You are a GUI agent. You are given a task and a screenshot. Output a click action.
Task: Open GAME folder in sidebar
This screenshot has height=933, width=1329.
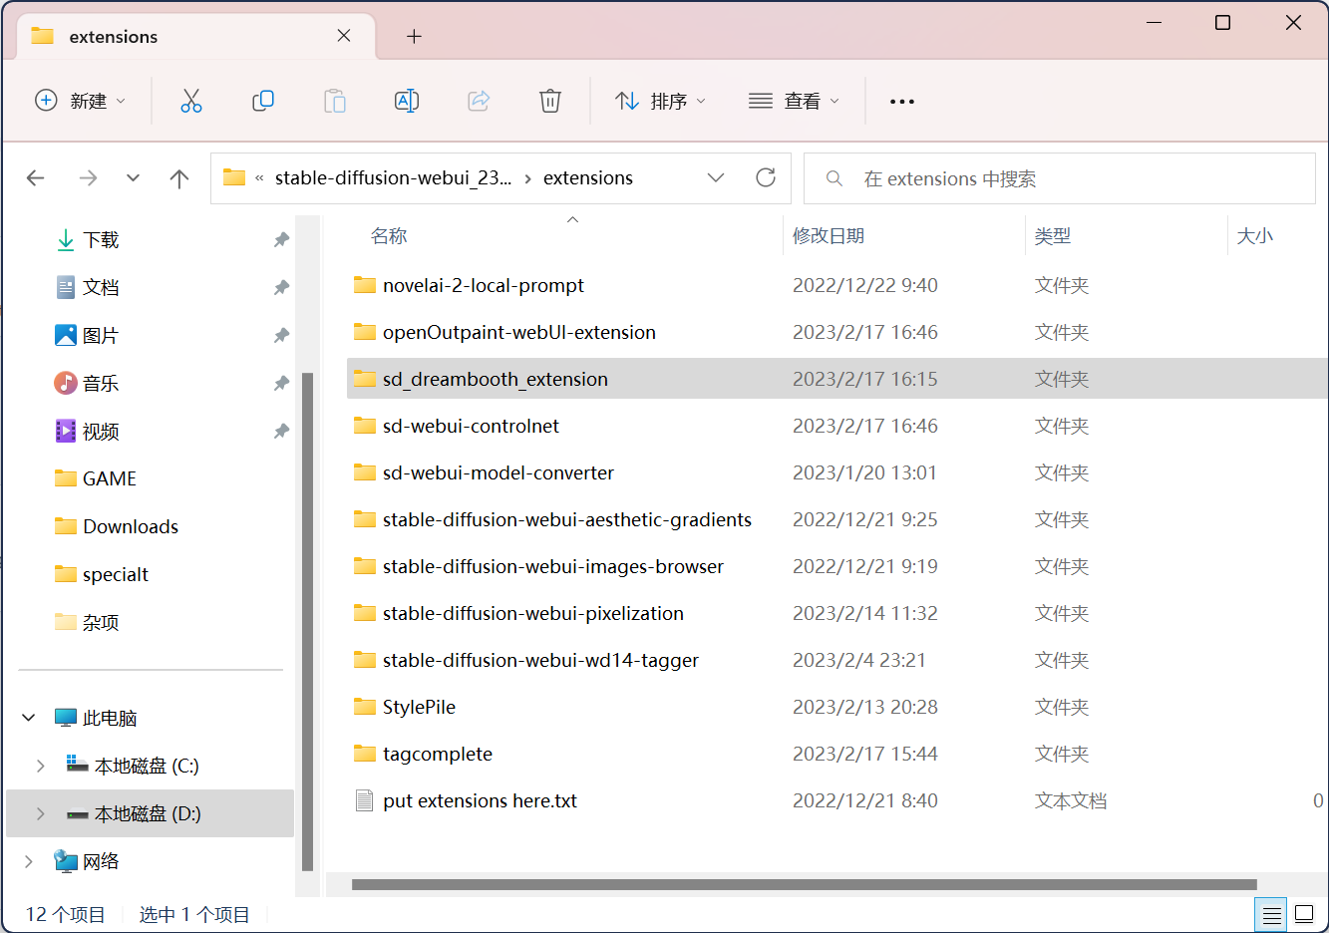click(x=109, y=478)
